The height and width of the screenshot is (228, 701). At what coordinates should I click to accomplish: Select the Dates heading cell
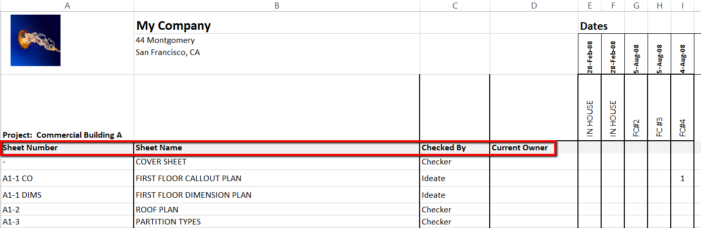coord(594,26)
